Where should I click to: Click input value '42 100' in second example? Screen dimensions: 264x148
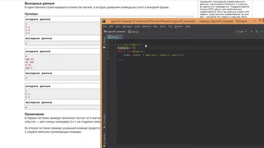pyautogui.click(x=30, y=62)
